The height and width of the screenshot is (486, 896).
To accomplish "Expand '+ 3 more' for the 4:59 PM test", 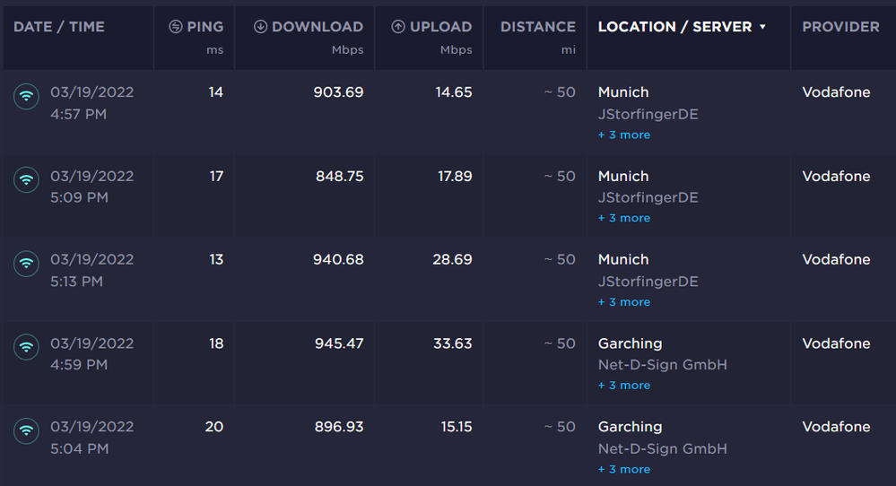I will coord(624,386).
